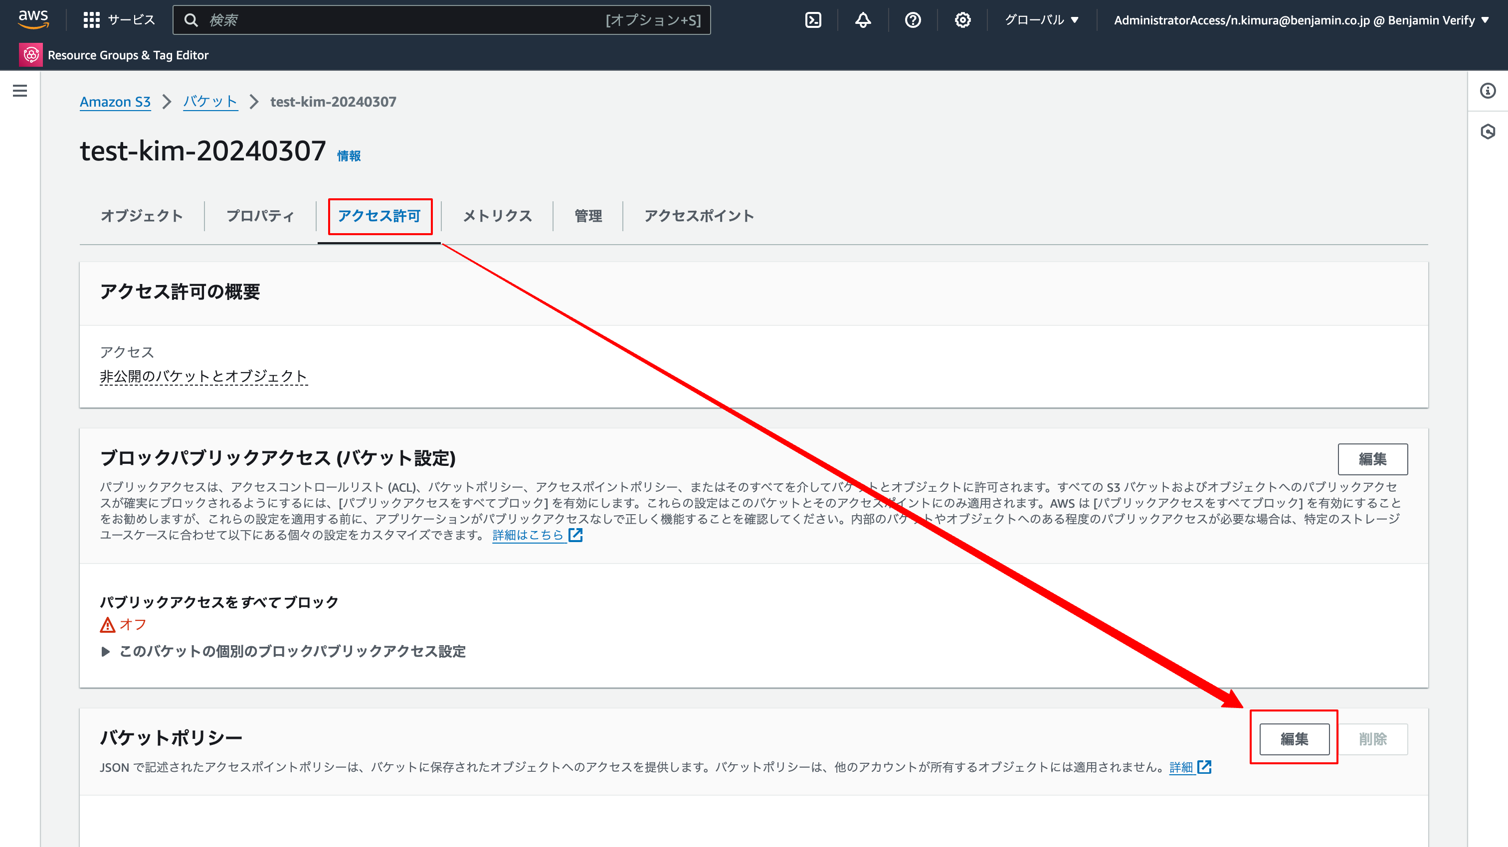Viewport: 1508px width, 847px height.
Task: Click the サービス menu label
Action: pos(132,20)
